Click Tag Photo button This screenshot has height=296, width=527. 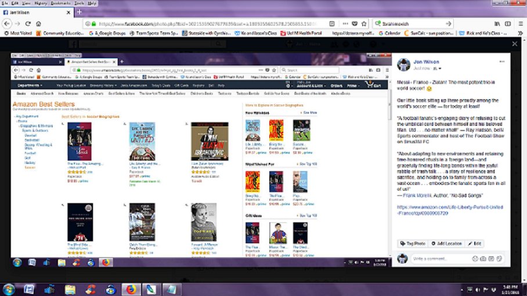413,244
